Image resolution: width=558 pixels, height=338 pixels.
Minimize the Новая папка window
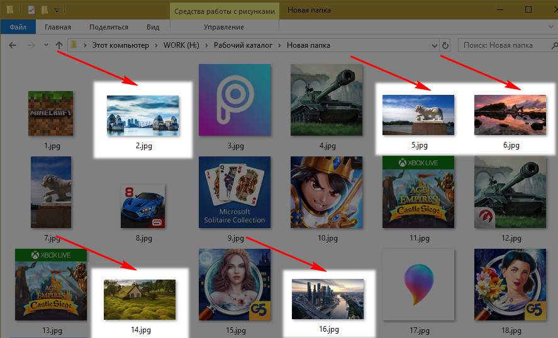click(501, 9)
